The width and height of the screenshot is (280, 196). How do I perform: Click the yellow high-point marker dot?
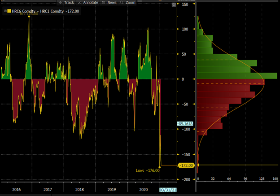(x=29, y=16)
